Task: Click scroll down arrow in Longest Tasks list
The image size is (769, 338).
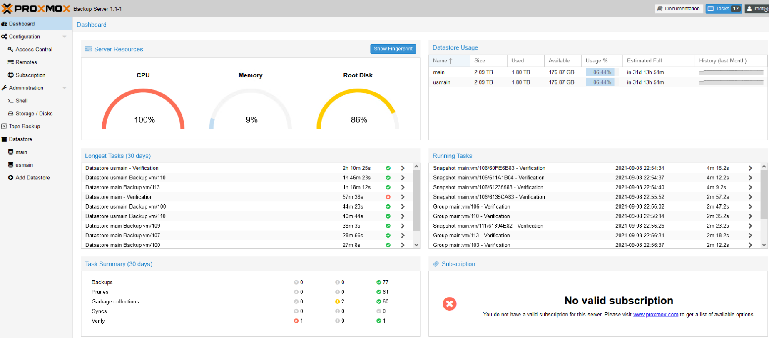Action: (x=416, y=245)
